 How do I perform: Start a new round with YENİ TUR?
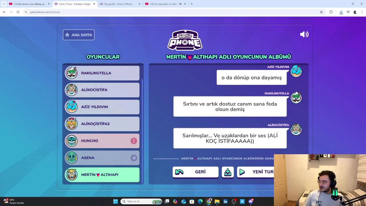[x=255, y=172]
